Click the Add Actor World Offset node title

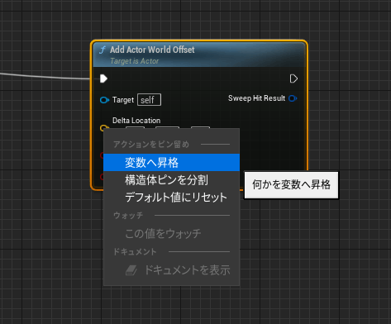(152, 50)
